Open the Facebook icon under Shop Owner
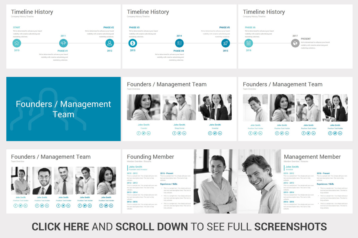Viewport: 358px width, 238px height. click(174, 133)
